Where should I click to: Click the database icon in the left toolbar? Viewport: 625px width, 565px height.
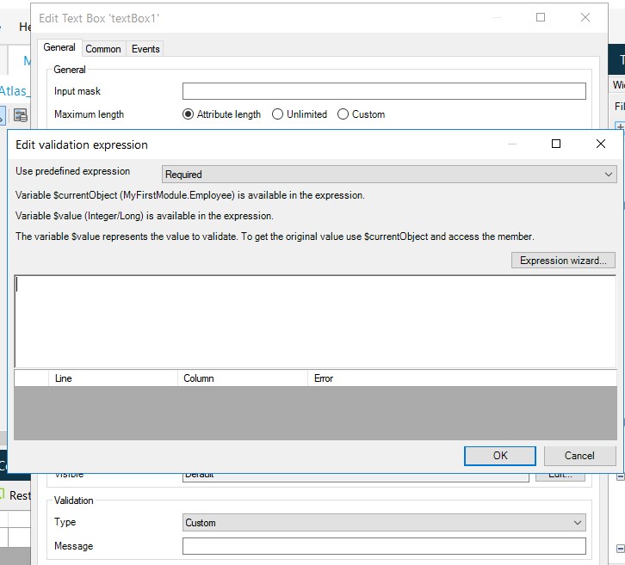20,115
